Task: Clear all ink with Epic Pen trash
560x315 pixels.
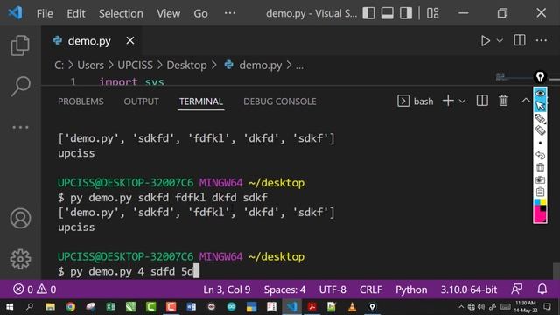Action: click(540, 167)
